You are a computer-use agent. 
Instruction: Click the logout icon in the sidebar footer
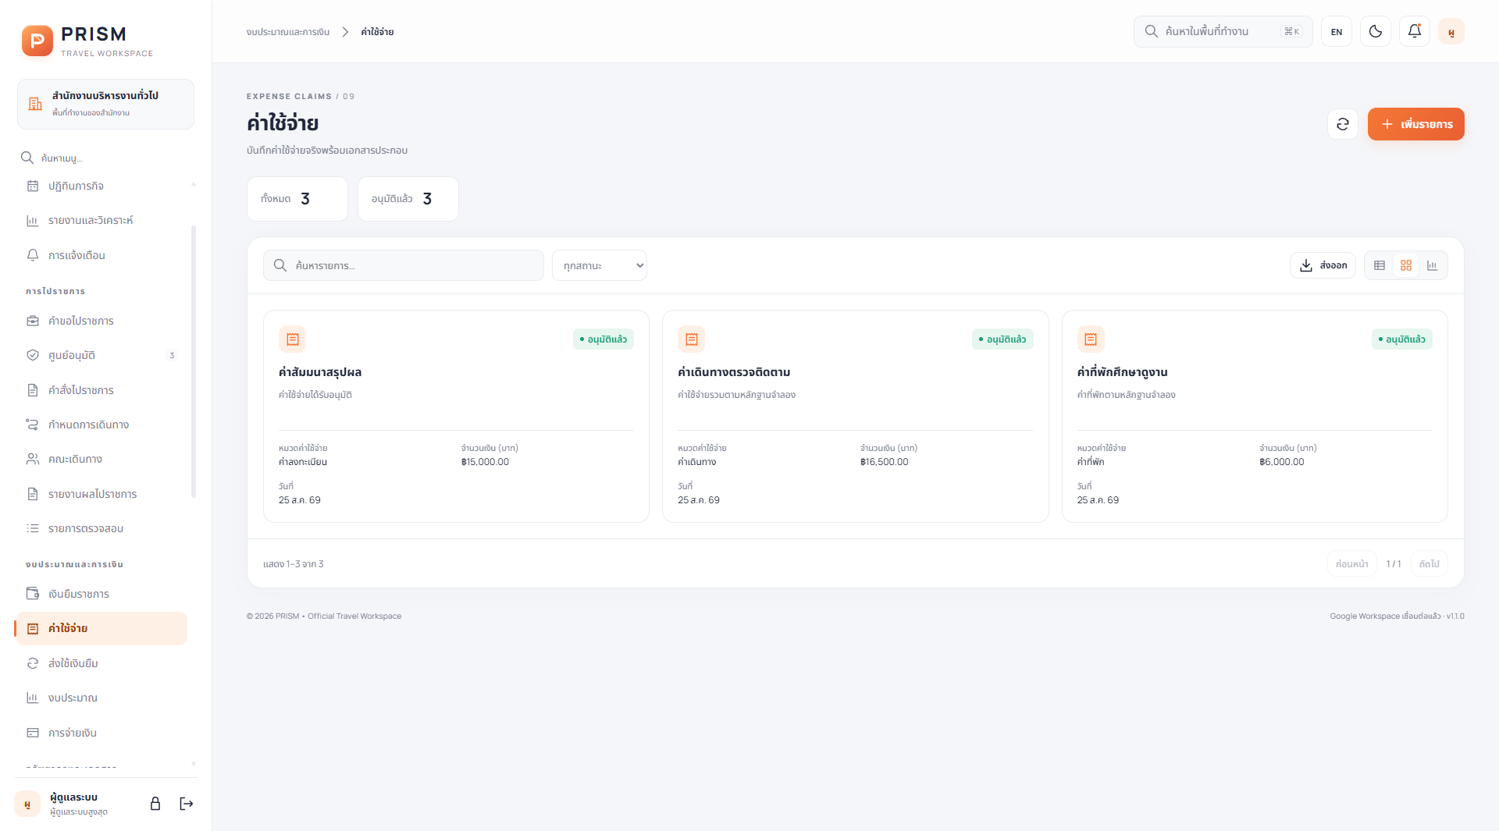pos(187,804)
